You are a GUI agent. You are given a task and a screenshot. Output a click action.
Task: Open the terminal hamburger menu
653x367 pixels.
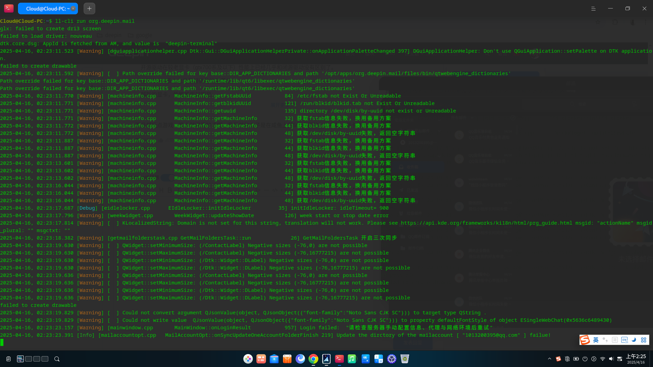tap(593, 8)
